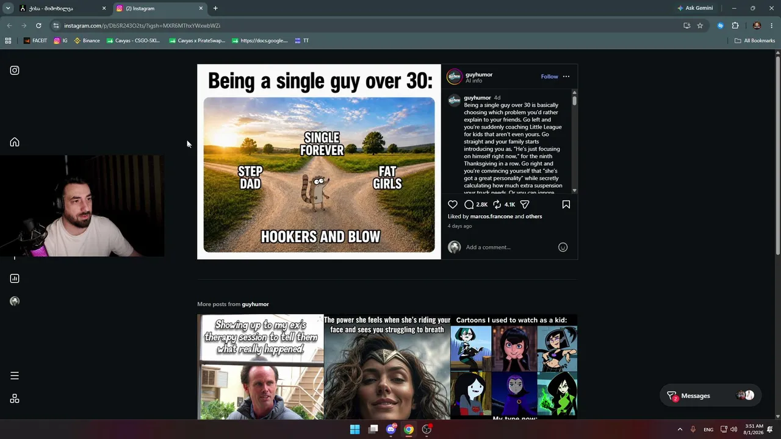Screen dimensions: 781x439
Task: Open the Chrome apps grid in the bookmarks bar
Action: tap(8, 41)
